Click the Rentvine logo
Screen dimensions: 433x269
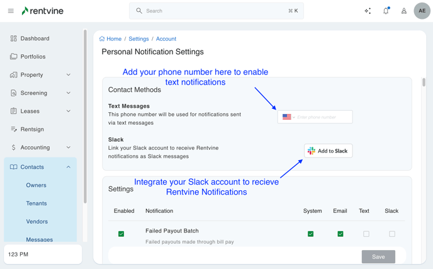(x=42, y=11)
